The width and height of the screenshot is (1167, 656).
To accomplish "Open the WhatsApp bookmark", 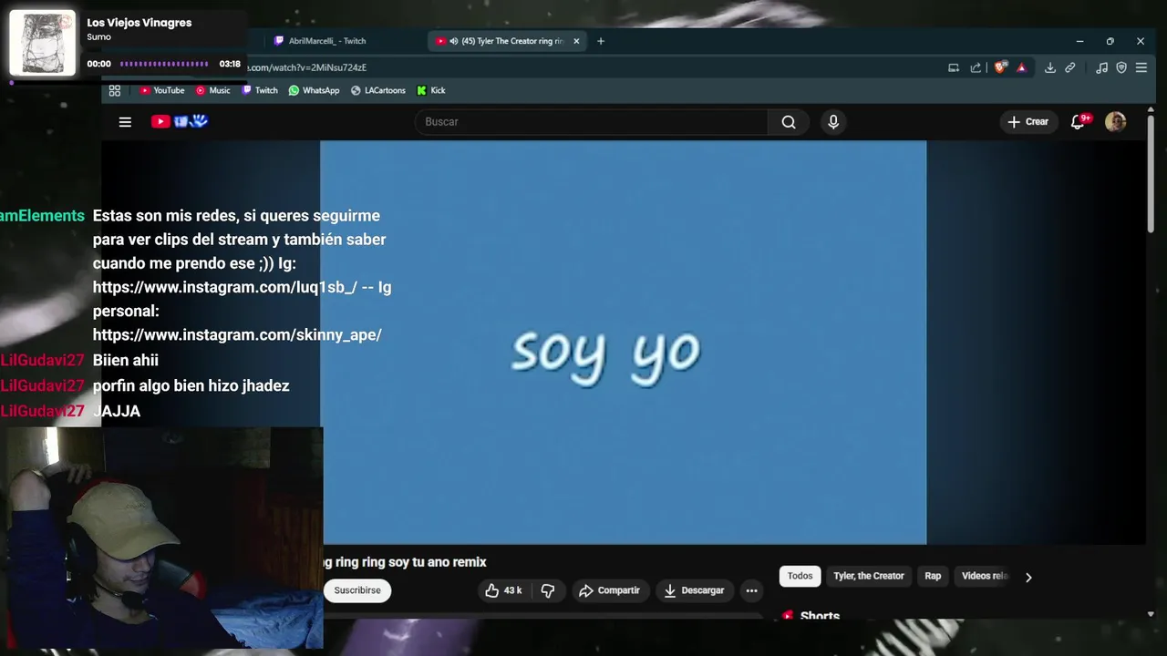I will tap(314, 90).
